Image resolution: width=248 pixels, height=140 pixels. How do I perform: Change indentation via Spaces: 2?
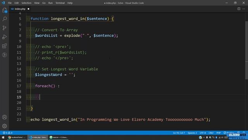(x=192, y=133)
